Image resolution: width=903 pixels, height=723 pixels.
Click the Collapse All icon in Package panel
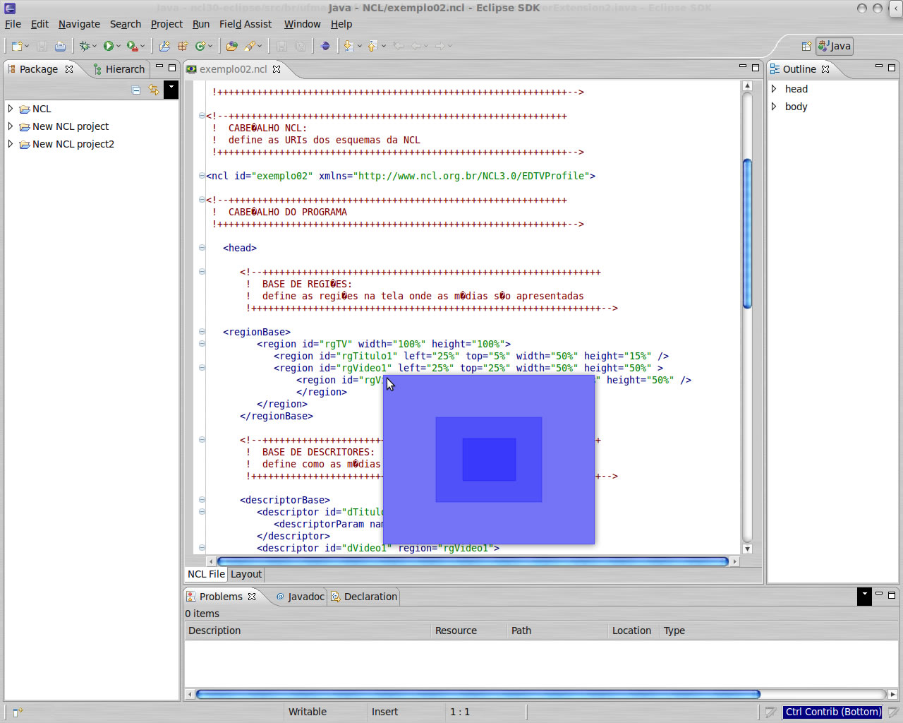[x=136, y=90]
